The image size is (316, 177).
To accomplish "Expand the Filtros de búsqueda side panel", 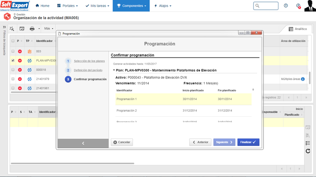I will [x=4, y=27].
